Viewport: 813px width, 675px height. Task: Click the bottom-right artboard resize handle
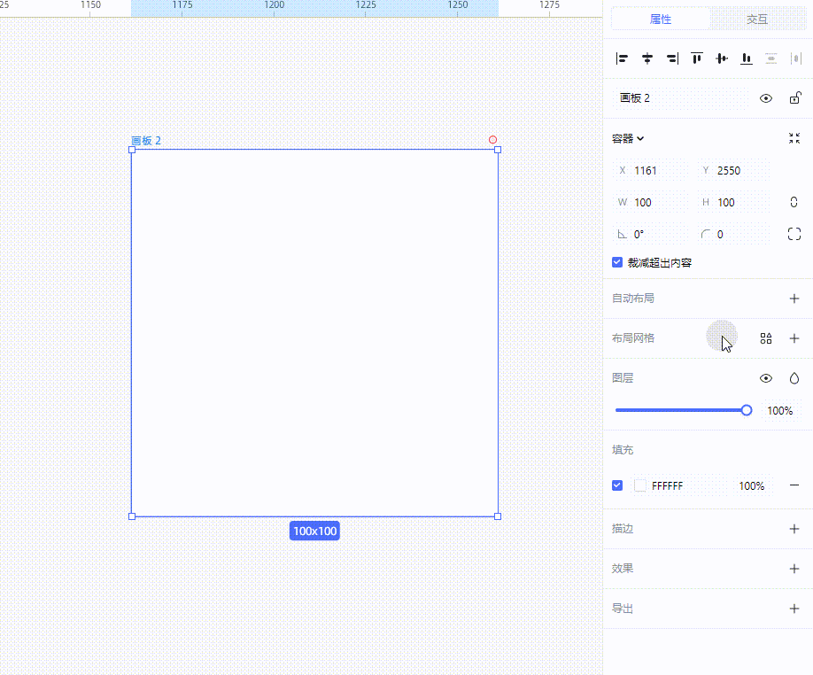click(x=498, y=516)
